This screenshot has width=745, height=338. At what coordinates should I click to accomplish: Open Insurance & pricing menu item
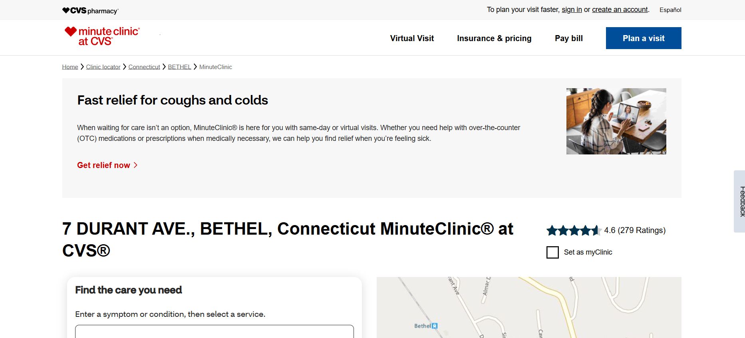[494, 38]
